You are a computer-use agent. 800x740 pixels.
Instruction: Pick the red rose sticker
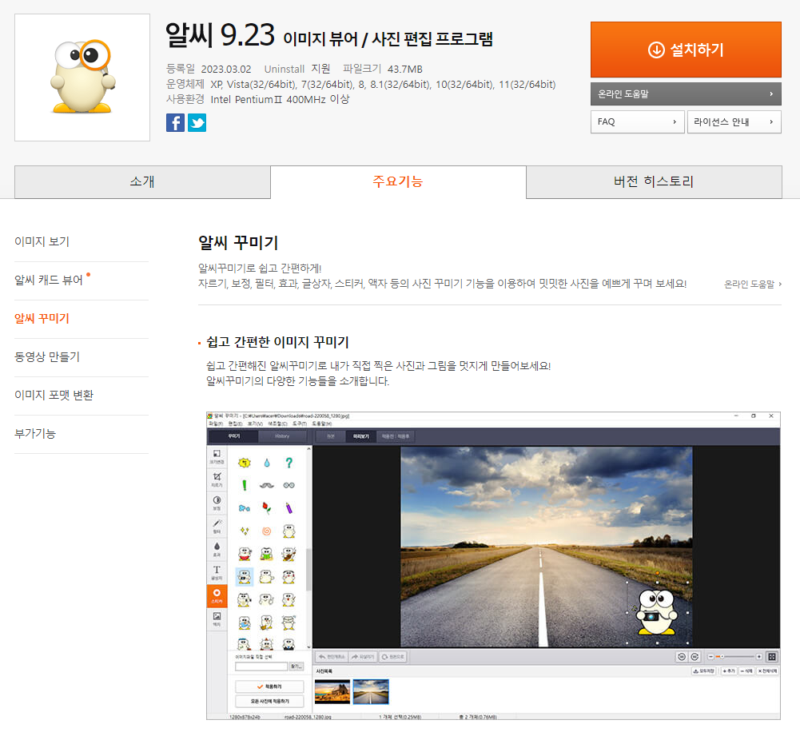tap(267, 508)
